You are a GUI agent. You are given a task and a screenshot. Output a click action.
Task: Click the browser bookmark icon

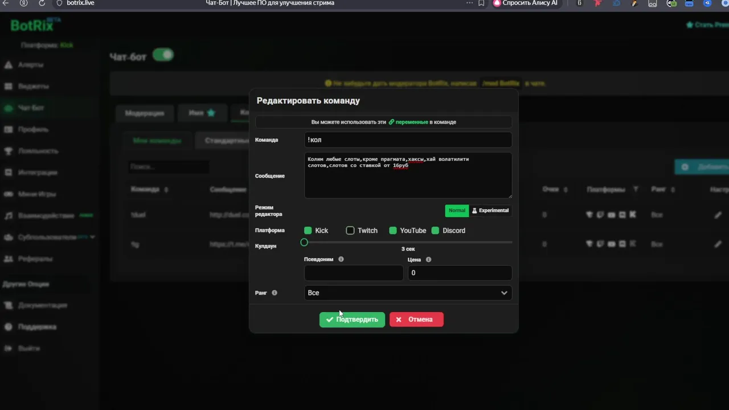[x=481, y=3]
